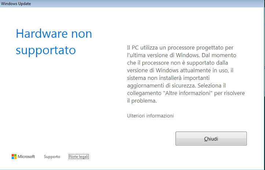Open the Supporto link
The image size is (265, 170).
[52, 157]
